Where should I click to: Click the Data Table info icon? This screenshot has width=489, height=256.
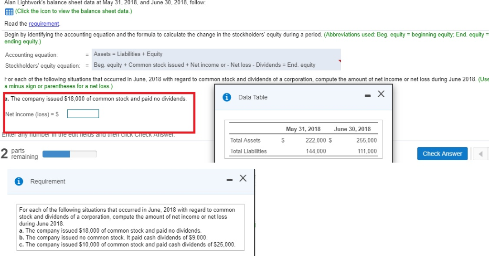click(x=227, y=97)
